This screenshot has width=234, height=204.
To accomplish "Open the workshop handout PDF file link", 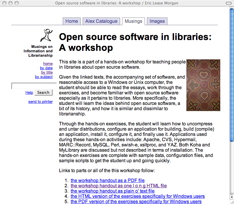I will click(x=108, y=180).
